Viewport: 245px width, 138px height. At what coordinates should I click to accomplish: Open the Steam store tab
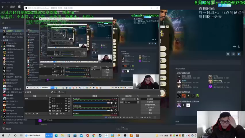[13, 7]
